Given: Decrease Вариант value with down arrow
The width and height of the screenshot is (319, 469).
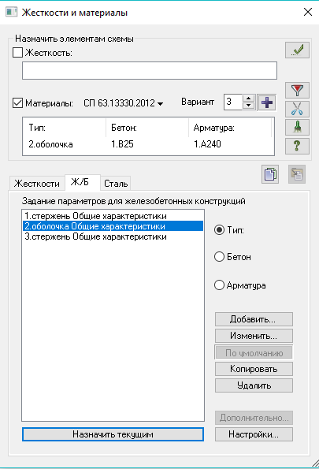Looking at the screenshot, I should click(248, 106).
